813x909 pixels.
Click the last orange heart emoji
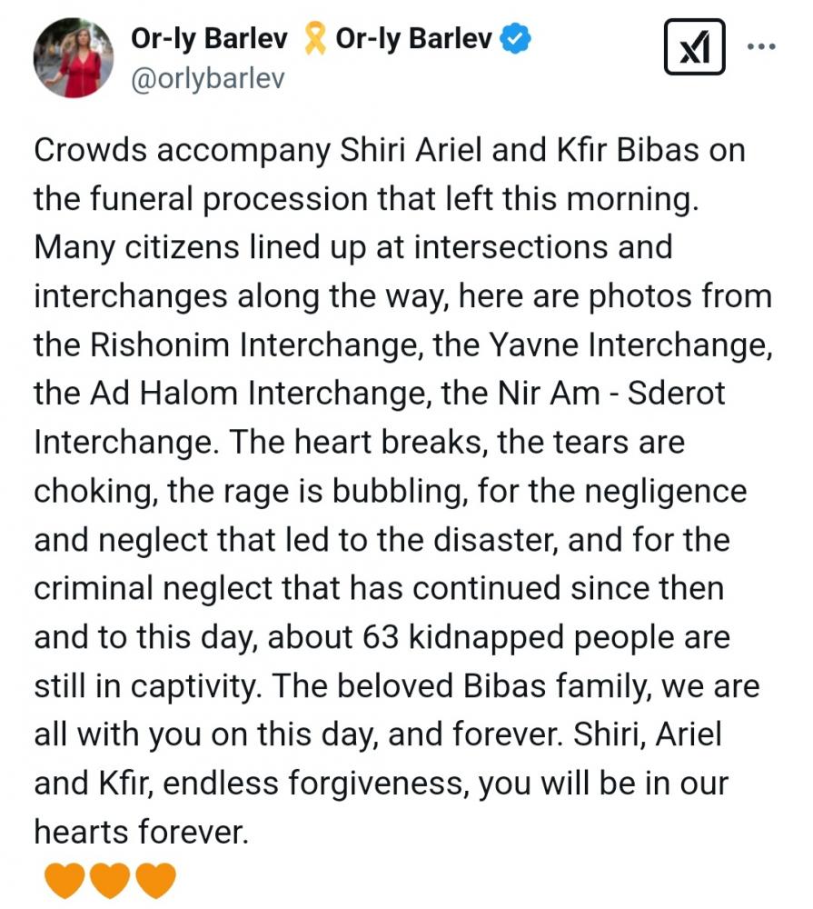(156, 879)
